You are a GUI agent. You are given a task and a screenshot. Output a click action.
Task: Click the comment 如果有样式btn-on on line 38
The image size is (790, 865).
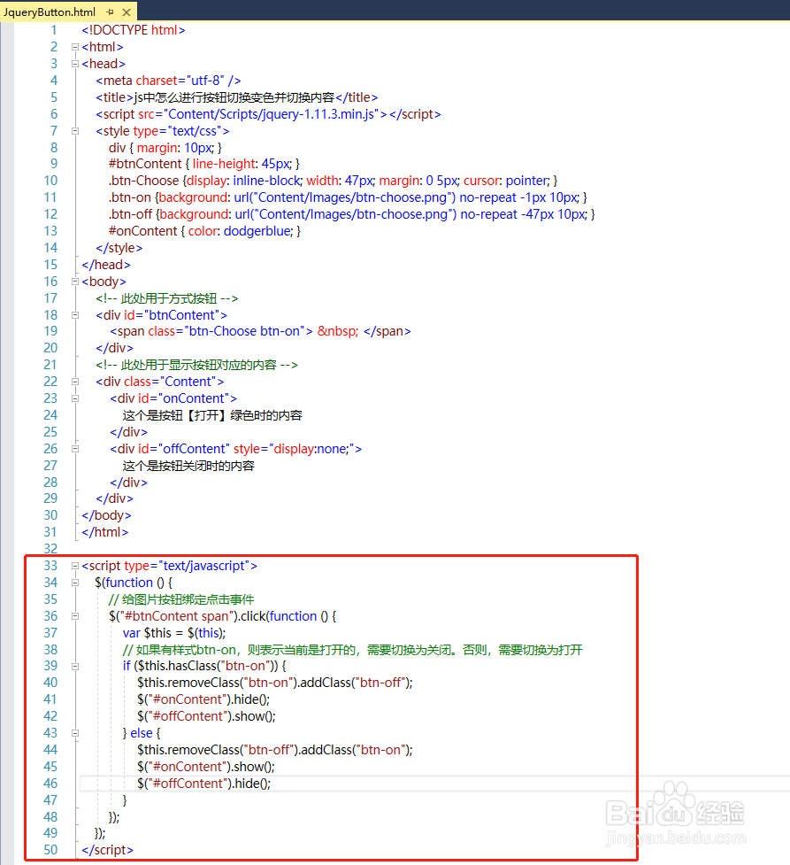pos(352,650)
